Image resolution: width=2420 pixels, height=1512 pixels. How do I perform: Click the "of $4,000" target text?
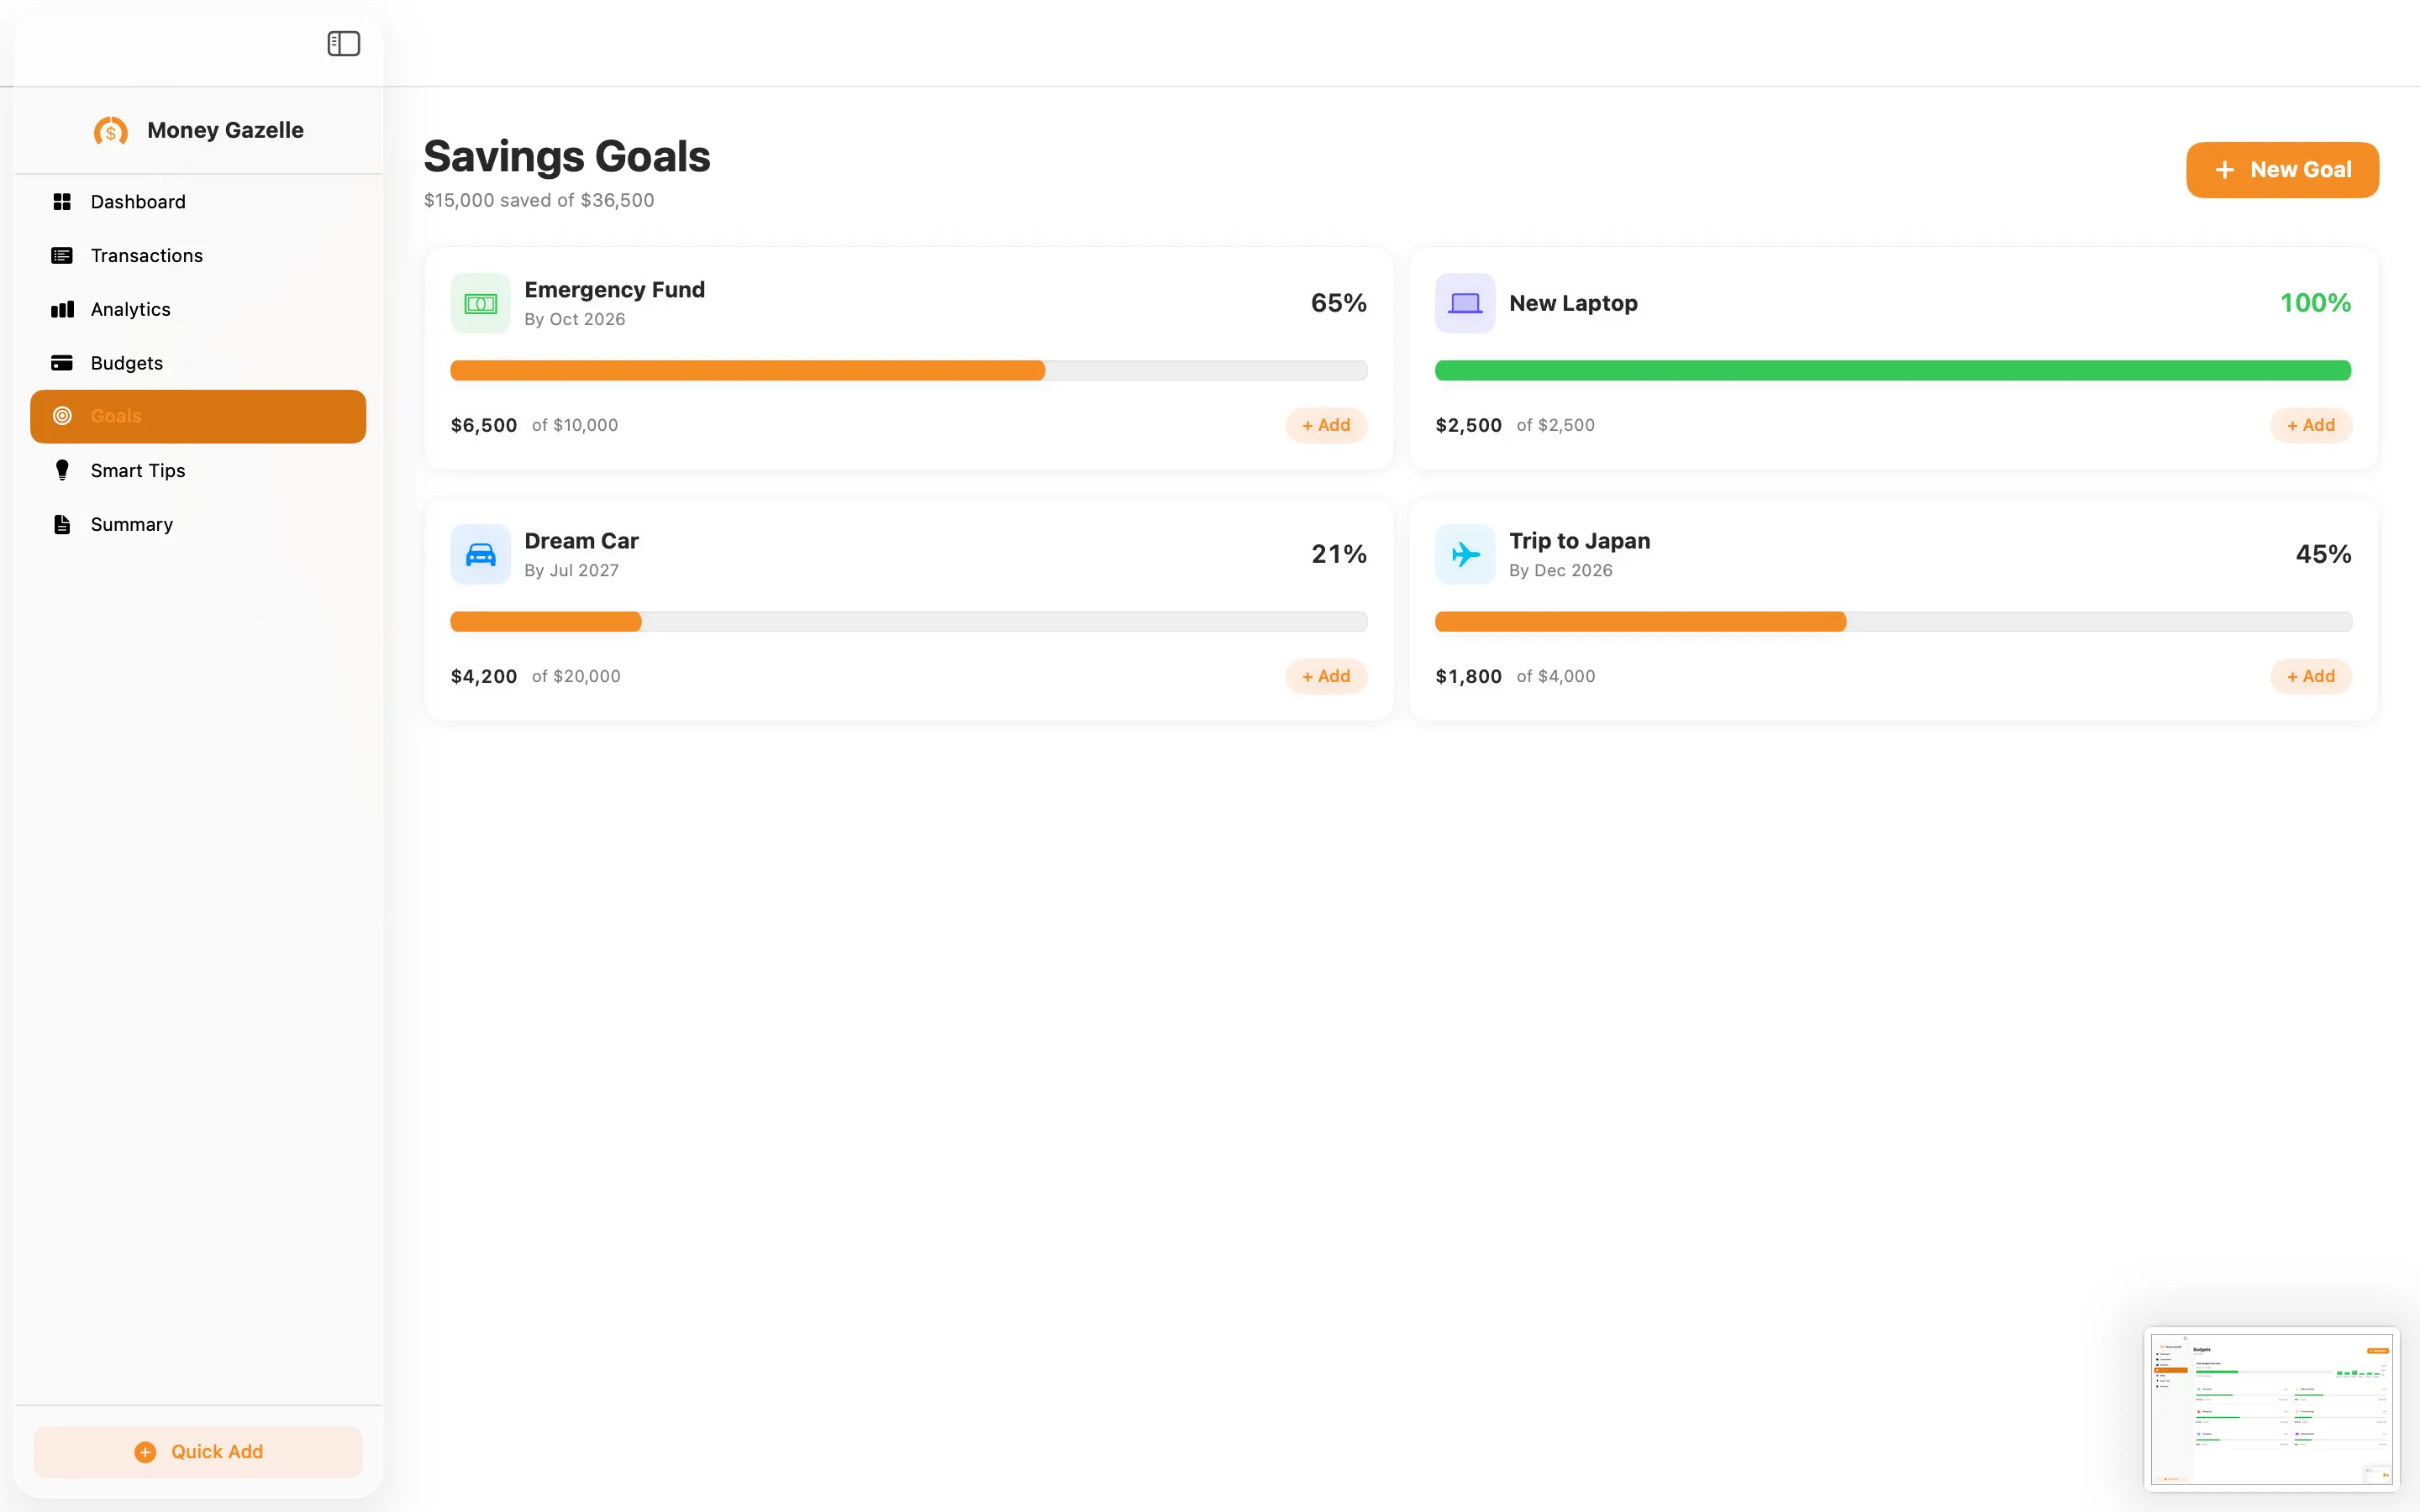pyautogui.click(x=1556, y=676)
